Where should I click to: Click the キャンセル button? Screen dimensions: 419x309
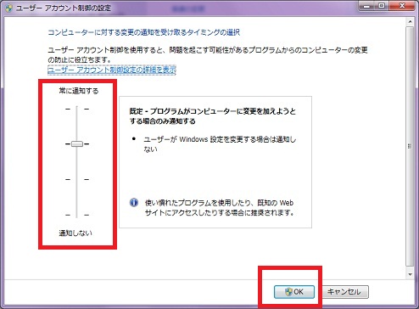tap(344, 292)
